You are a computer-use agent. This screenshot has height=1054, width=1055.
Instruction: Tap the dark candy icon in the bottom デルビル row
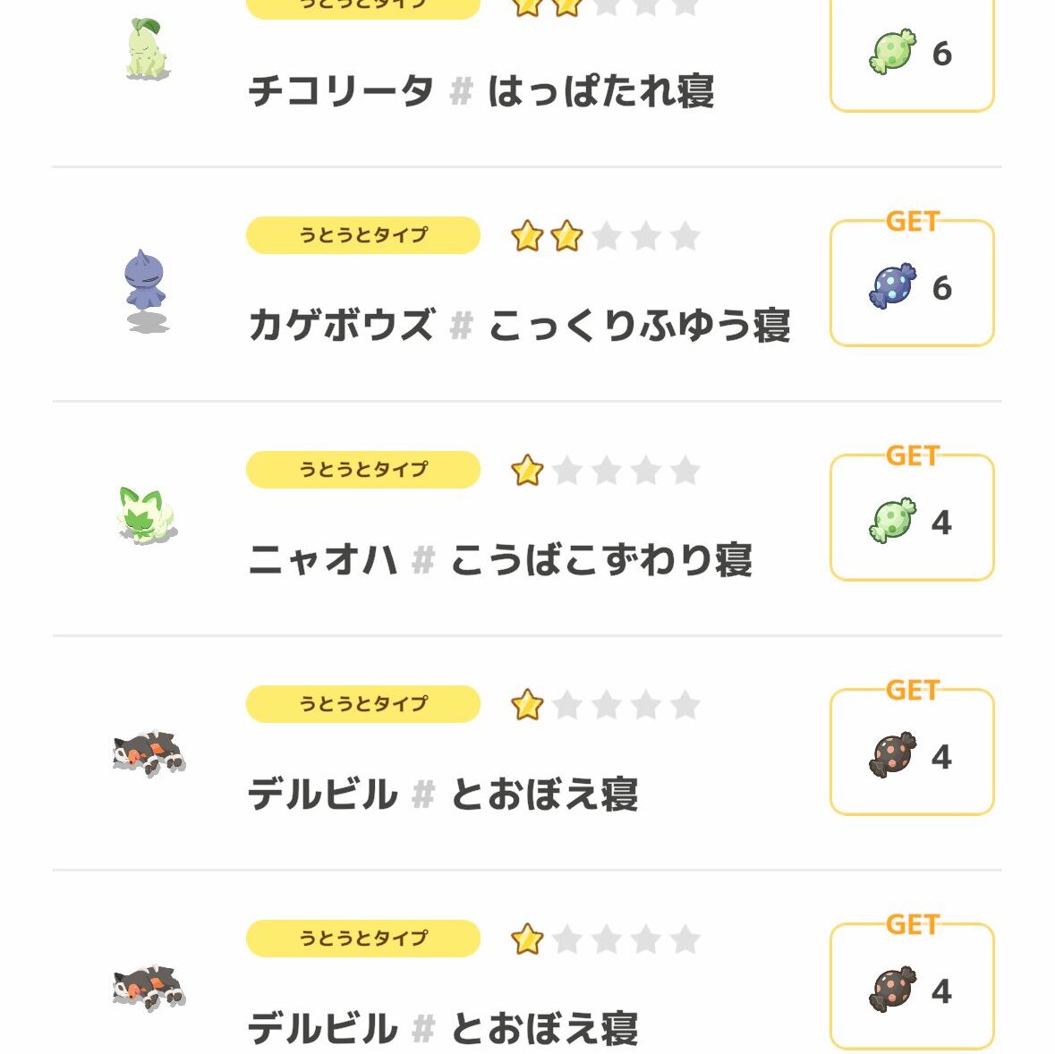click(892, 990)
